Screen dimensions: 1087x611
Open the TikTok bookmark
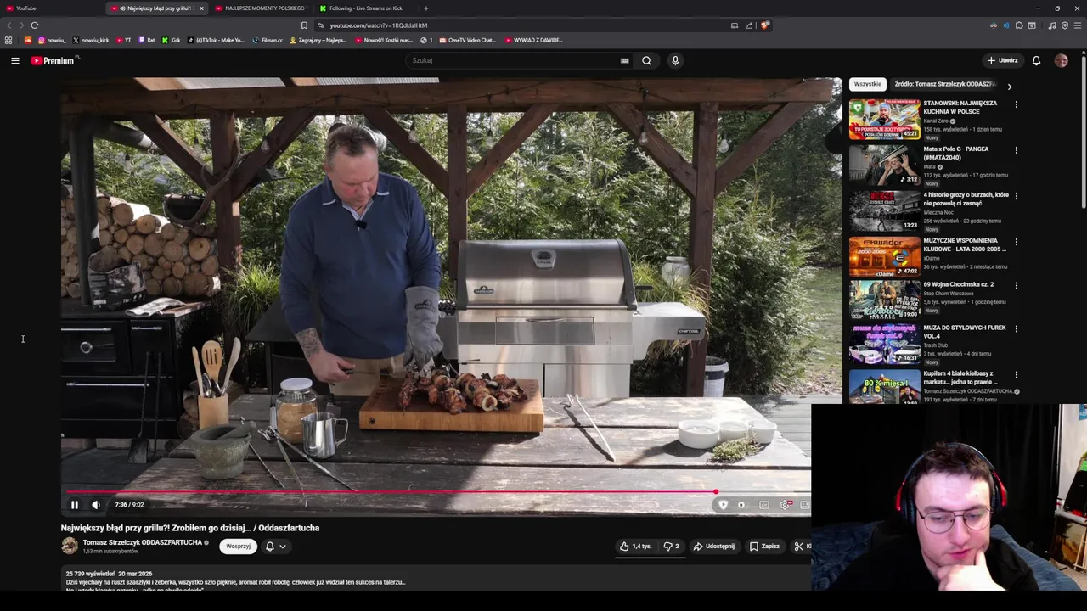[216, 40]
